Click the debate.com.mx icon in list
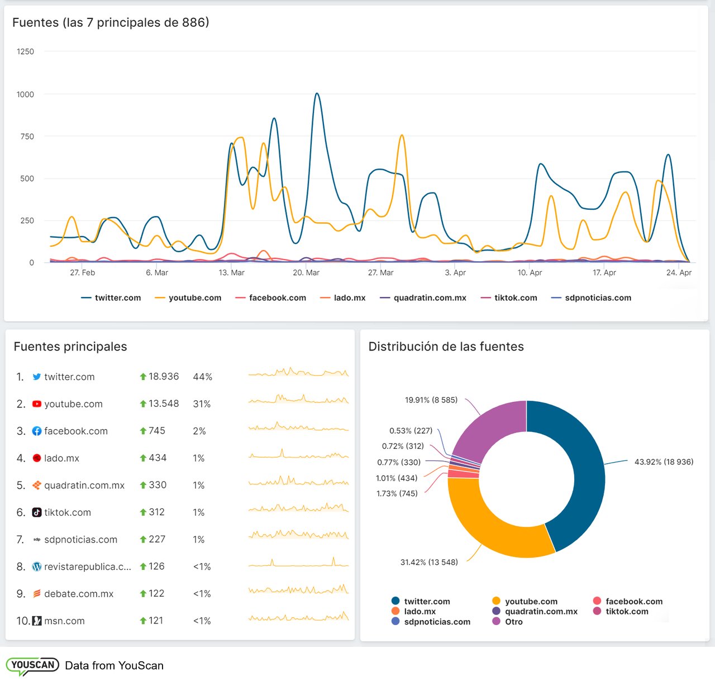The image size is (715, 687). pyautogui.click(x=37, y=594)
